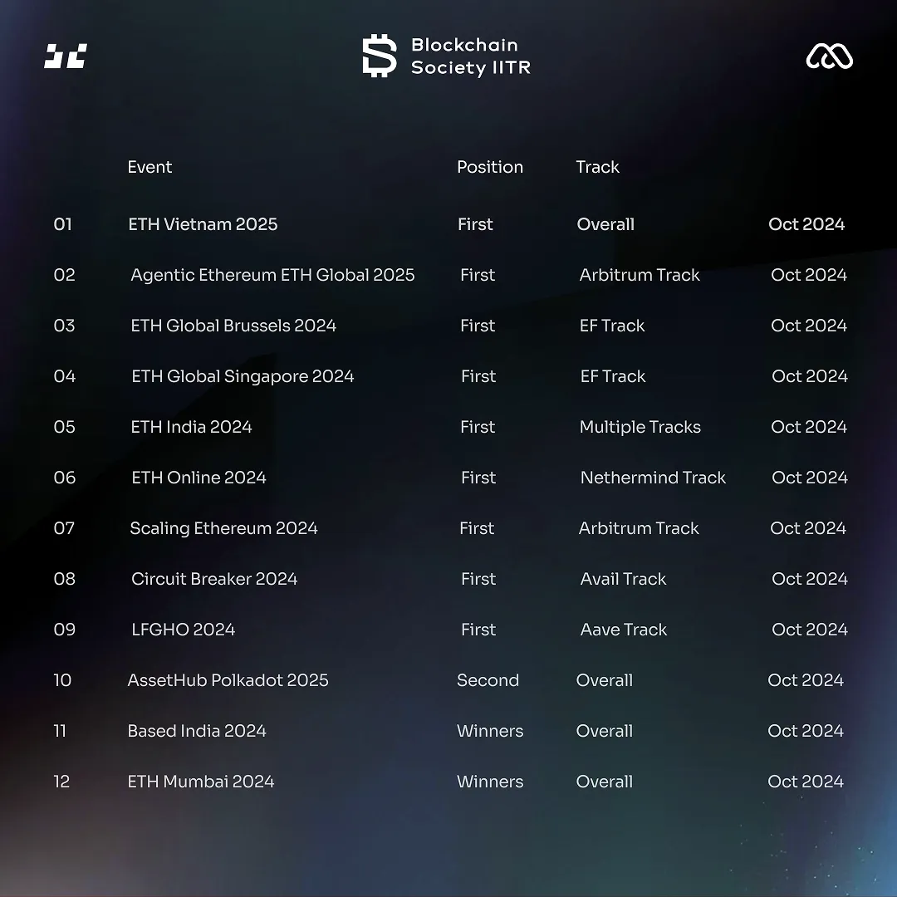
Task: Click Nethermind Track cell
Action: (653, 478)
